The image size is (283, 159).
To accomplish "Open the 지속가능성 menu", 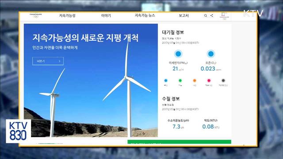I will click(x=67, y=16).
